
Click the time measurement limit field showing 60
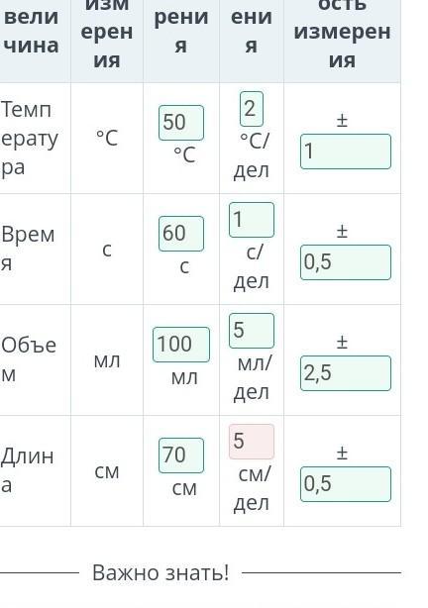coord(181,234)
